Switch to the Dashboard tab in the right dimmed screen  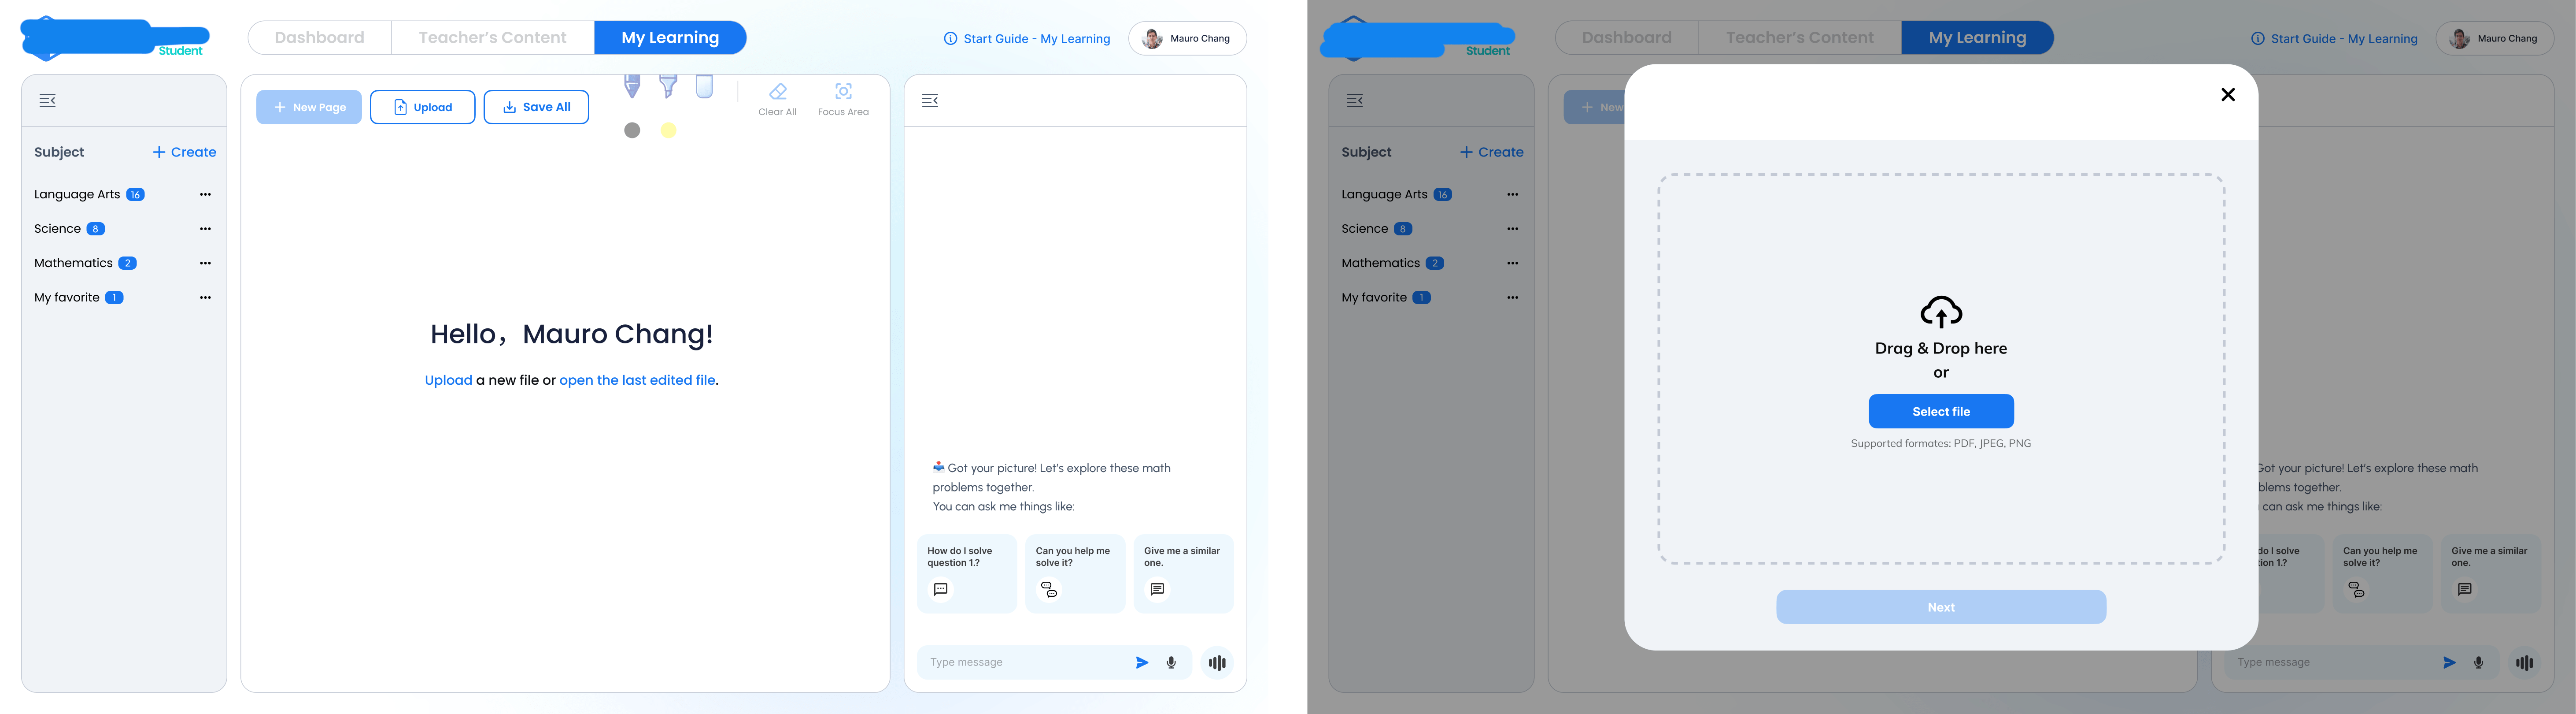point(1627,38)
